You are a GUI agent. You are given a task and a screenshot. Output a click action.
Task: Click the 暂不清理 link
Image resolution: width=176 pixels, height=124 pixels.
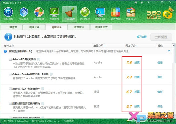(141, 37)
